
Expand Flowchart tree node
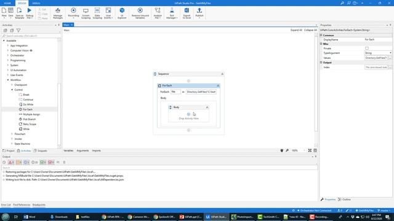tap(12, 134)
